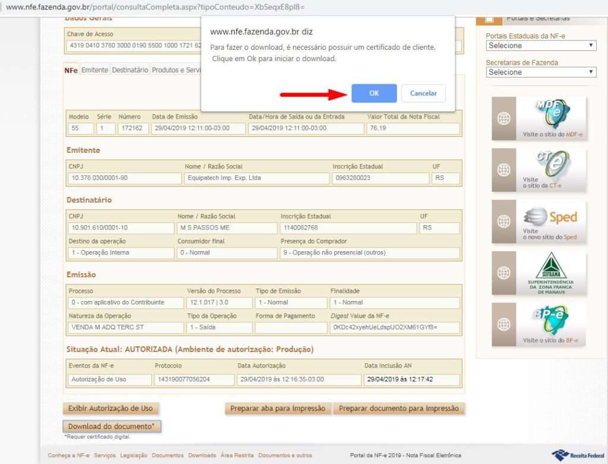Click Preparar documento para impressão

[x=398, y=408]
